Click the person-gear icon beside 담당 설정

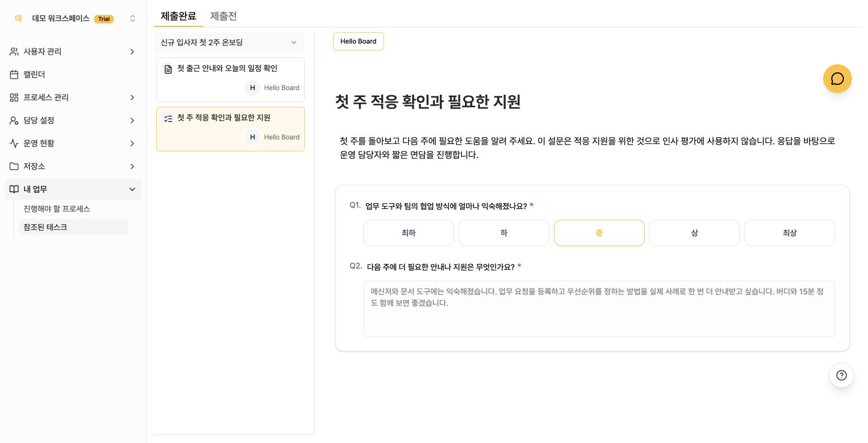click(14, 121)
